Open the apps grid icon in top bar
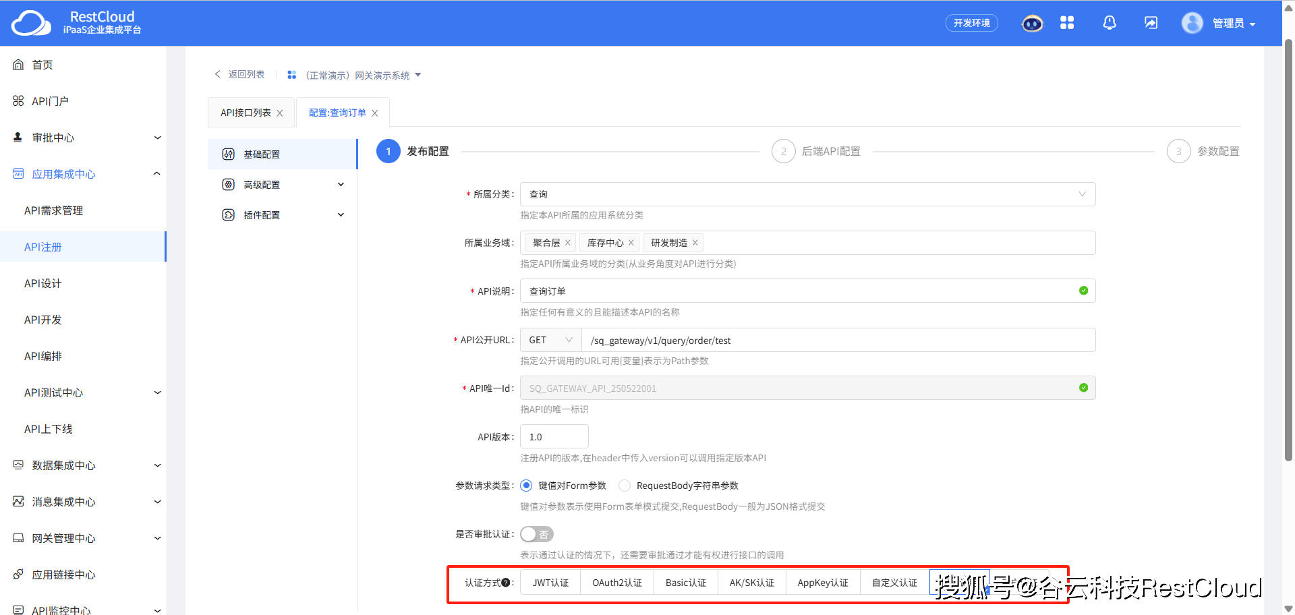The height and width of the screenshot is (615, 1295). (x=1067, y=22)
